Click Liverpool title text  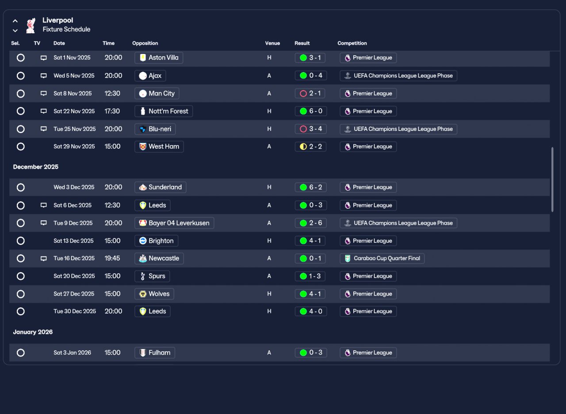coord(58,20)
